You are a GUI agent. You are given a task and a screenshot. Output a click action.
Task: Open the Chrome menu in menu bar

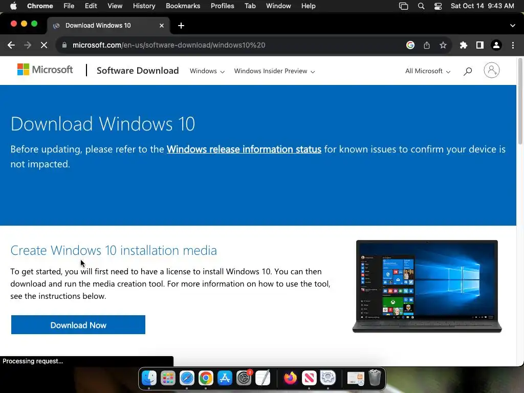(x=40, y=6)
